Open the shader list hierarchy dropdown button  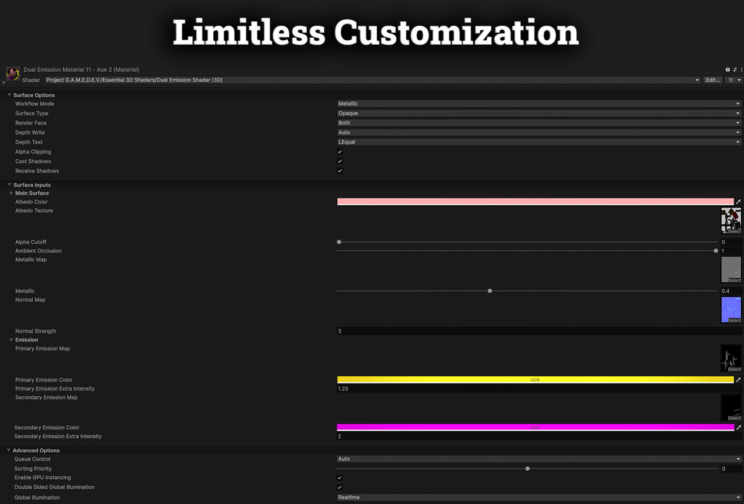pyautogui.click(x=733, y=80)
